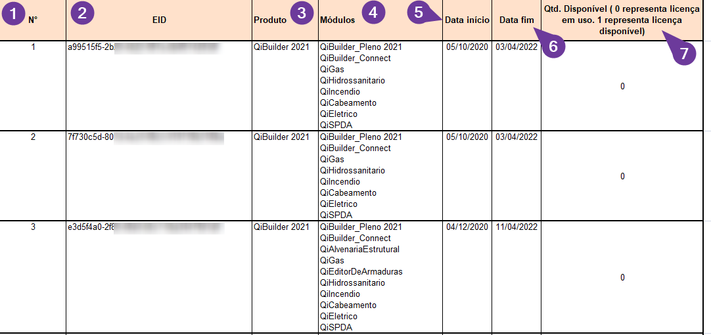The height and width of the screenshot is (335, 711).
Task: Click QiCabeamento in row 3 modules
Action: (348, 305)
